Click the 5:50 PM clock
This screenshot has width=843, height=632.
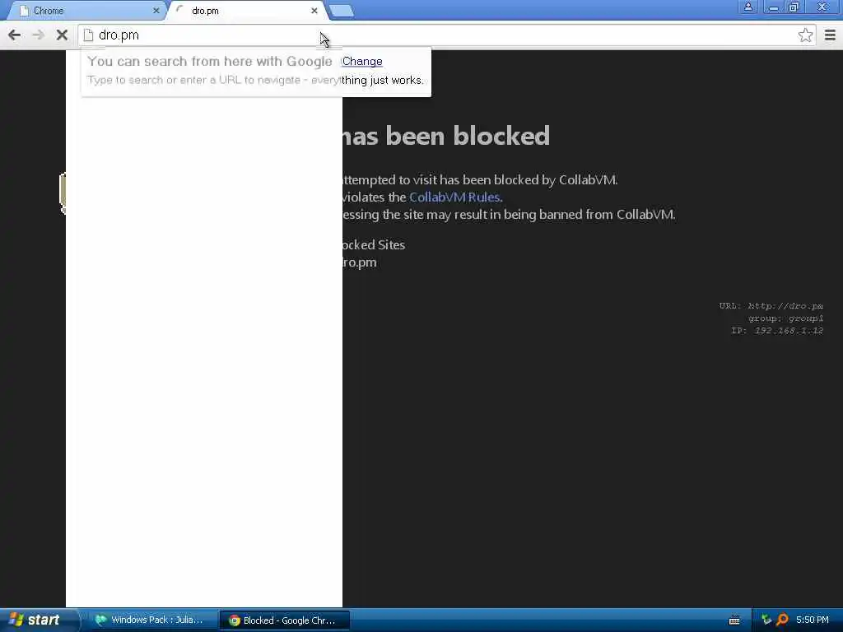[813, 620]
